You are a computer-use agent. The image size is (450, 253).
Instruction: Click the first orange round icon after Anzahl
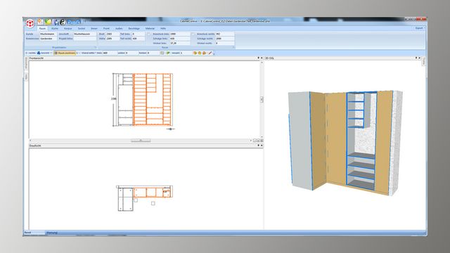(195, 53)
